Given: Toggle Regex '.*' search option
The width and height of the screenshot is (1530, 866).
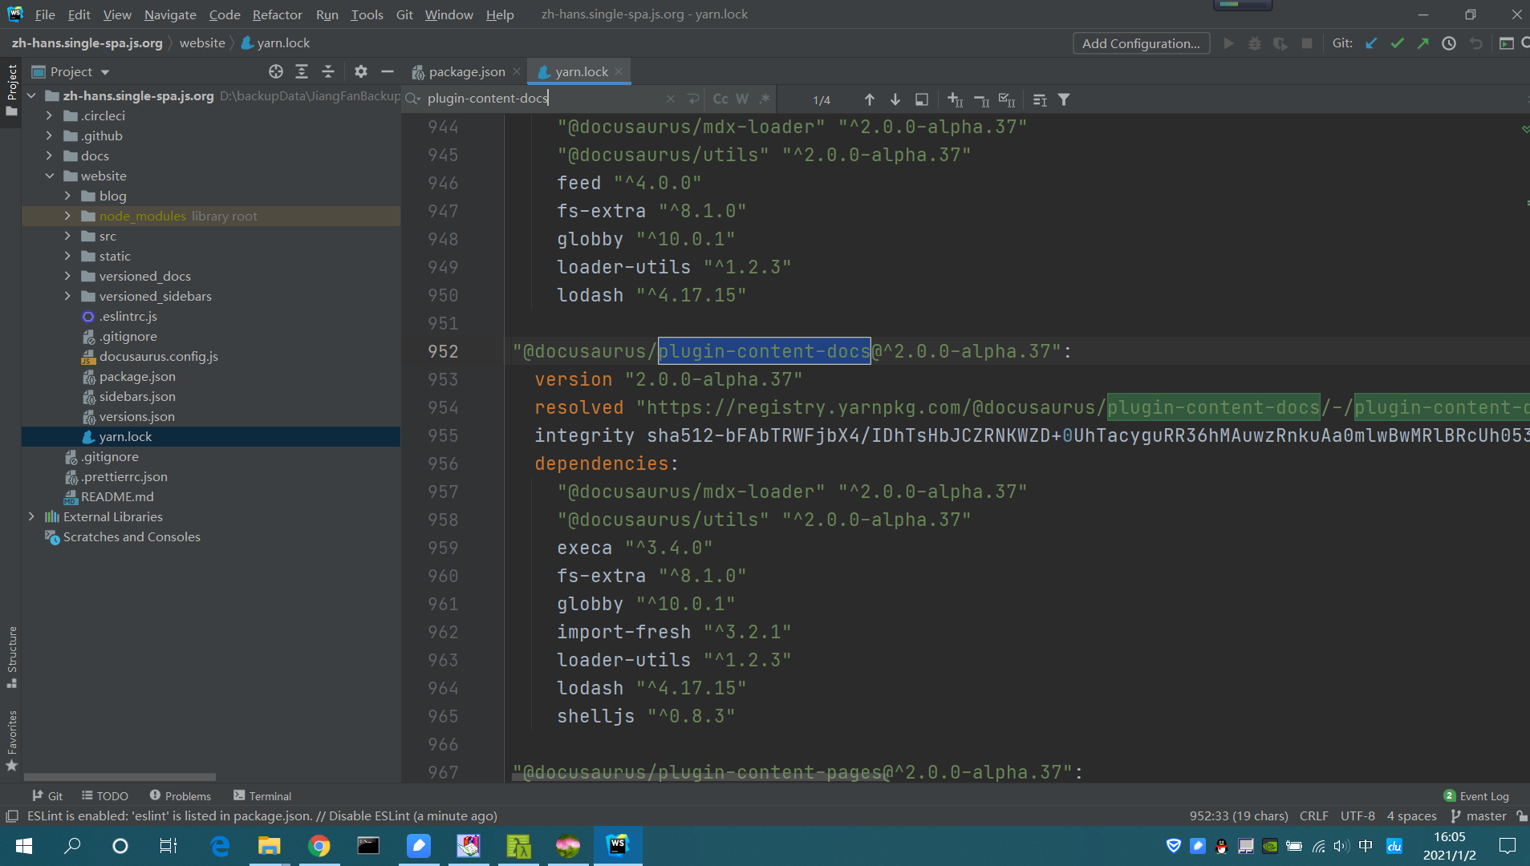Looking at the screenshot, I should pyautogui.click(x=765, y=99).
